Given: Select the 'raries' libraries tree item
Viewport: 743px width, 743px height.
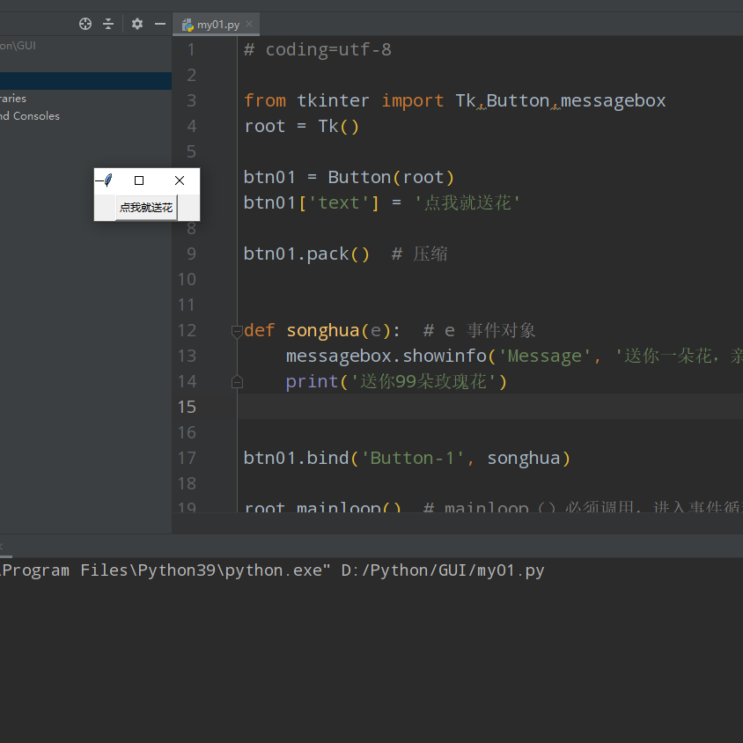Looking at the screenshot, I should point(13,98).
